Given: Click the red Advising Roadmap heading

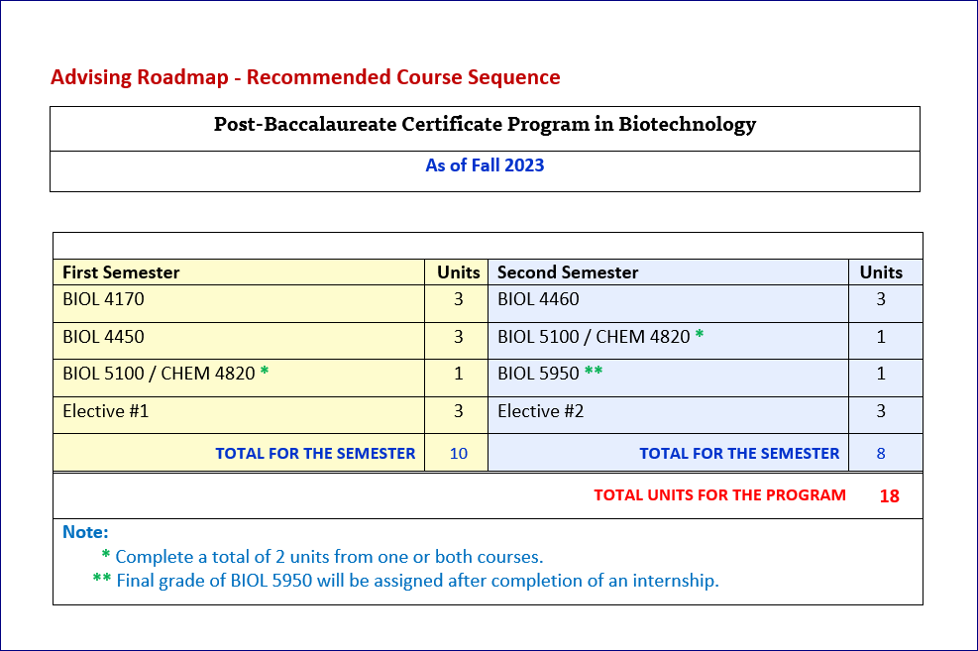Looking at the screenshot, I should point(305,77).
